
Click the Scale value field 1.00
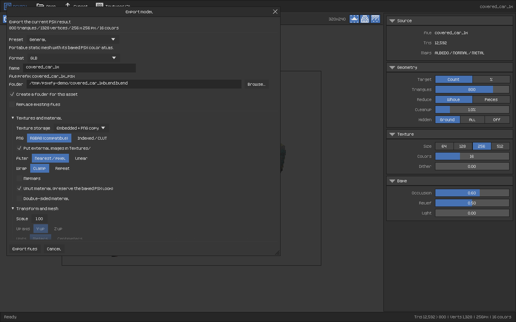pos(39,219)
